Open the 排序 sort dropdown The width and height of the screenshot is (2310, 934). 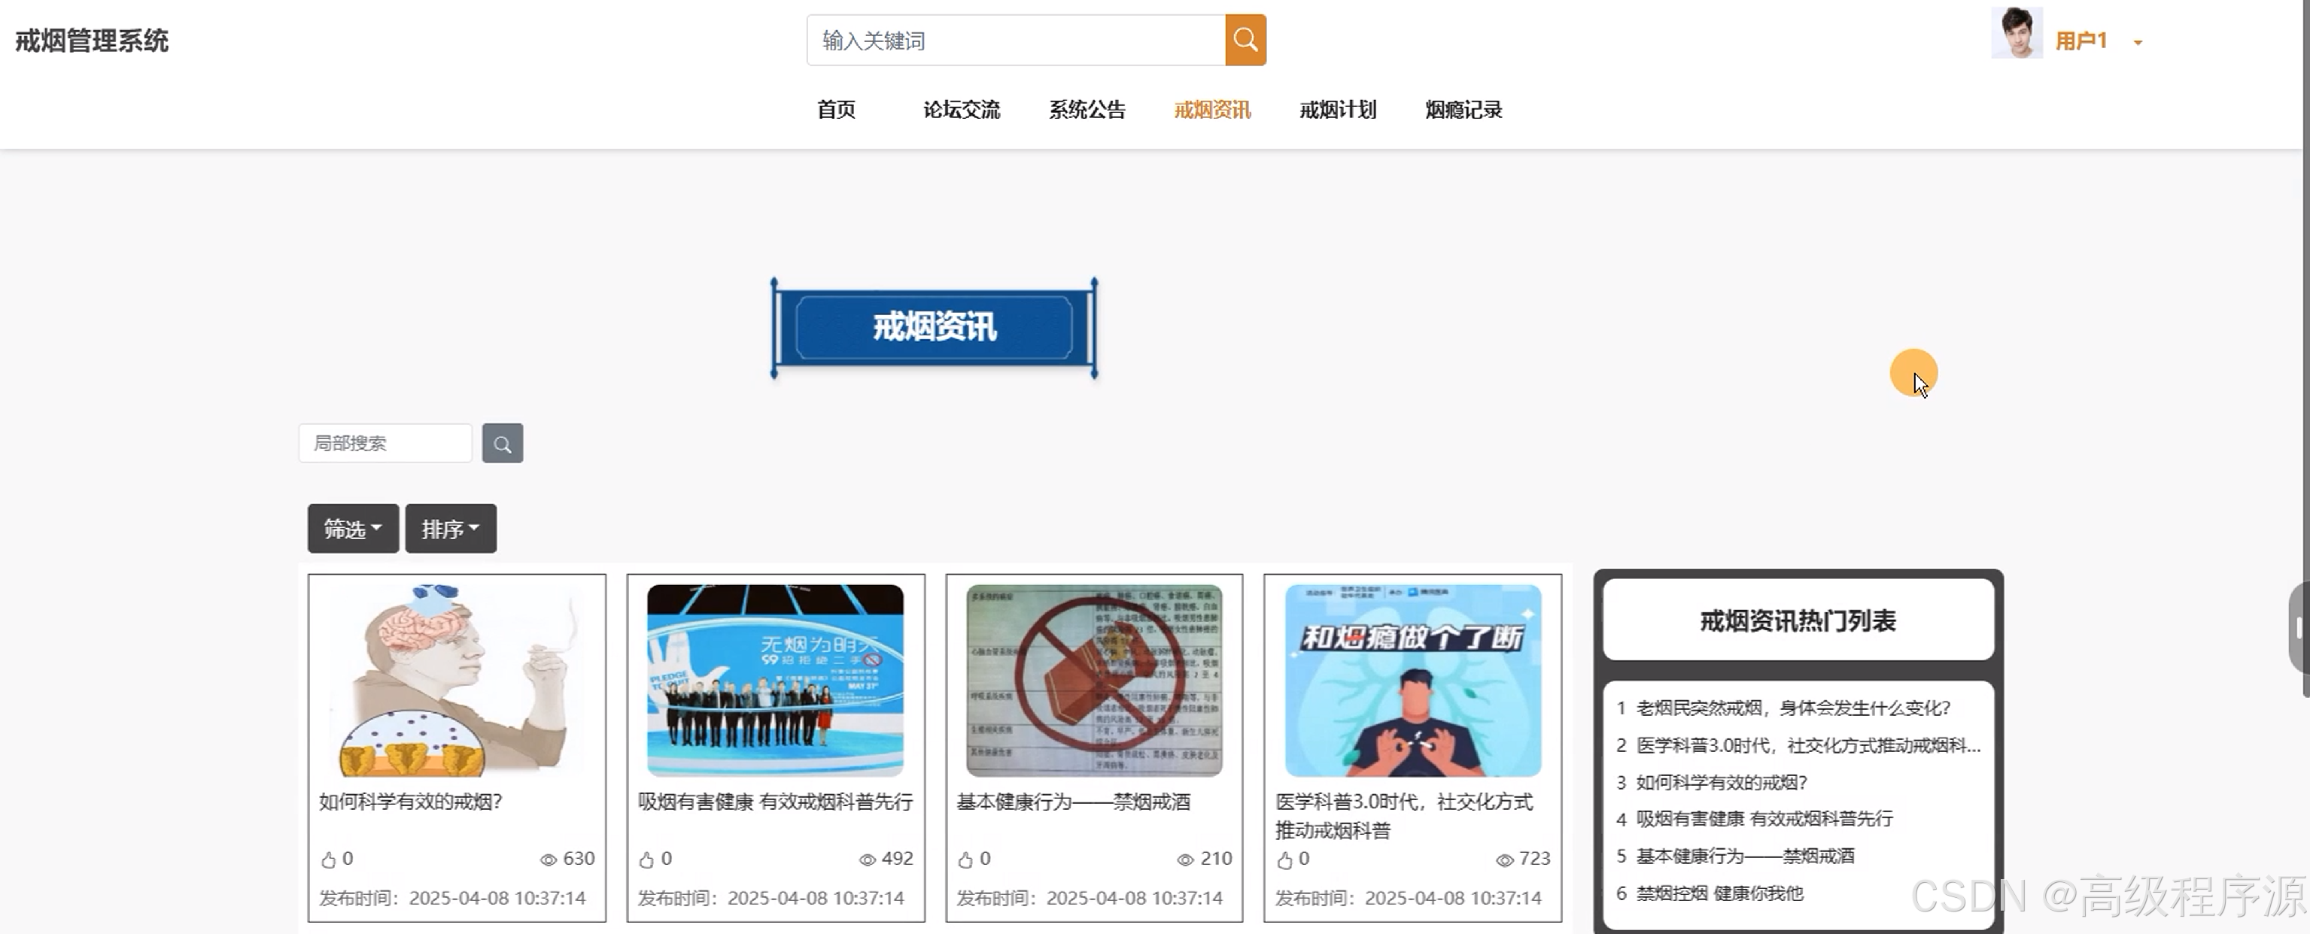[450, 529]
